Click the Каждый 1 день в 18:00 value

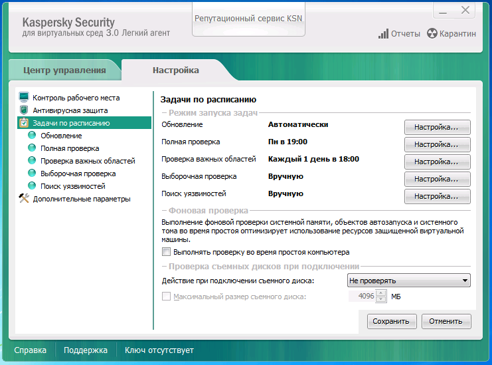pos(313,159)
